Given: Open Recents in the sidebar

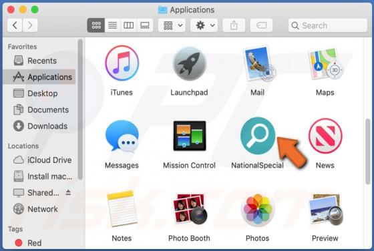Looking at the screenshot, I should (x=39, y=61).
